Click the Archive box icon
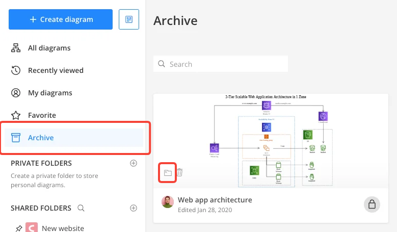 tap(16, 138)
